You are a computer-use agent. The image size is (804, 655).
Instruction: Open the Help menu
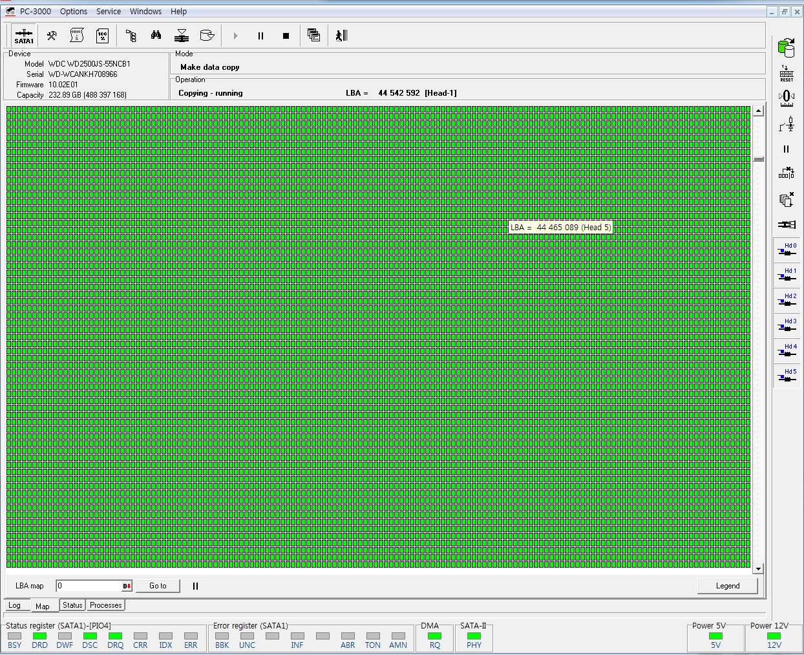[179, 11]
